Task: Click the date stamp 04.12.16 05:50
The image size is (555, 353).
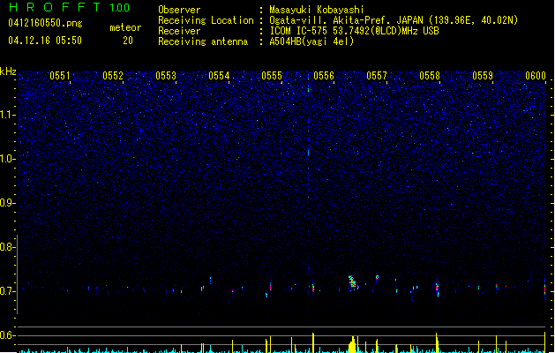Action: click(x=45, y=41)
